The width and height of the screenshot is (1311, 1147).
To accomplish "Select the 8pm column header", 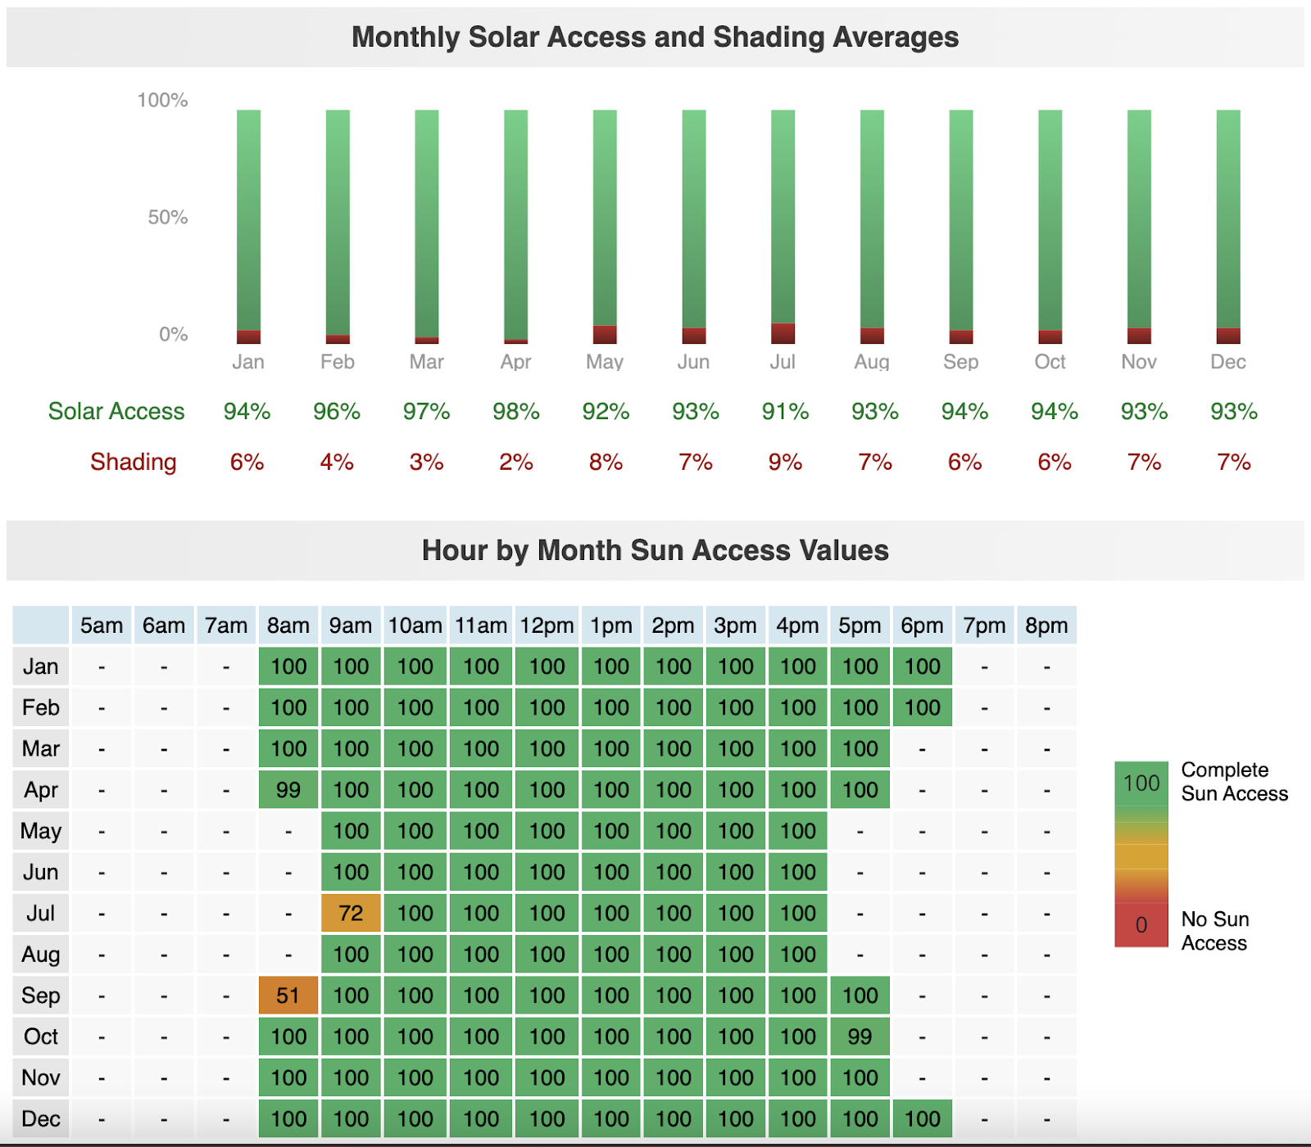I will click(x=1046, y=625).
